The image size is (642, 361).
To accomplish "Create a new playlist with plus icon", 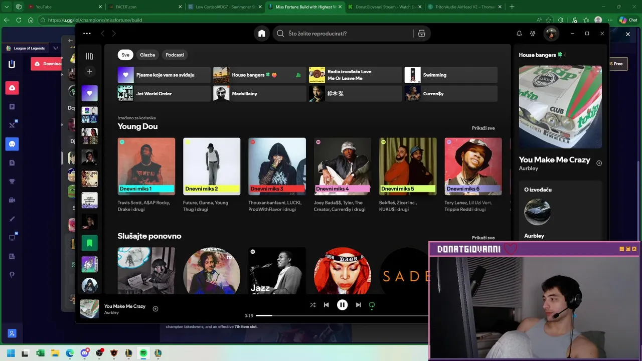I will (90, 72).
